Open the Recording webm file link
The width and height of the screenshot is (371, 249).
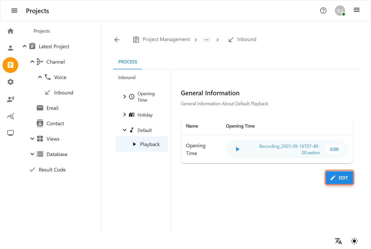(x=289, y=149)
